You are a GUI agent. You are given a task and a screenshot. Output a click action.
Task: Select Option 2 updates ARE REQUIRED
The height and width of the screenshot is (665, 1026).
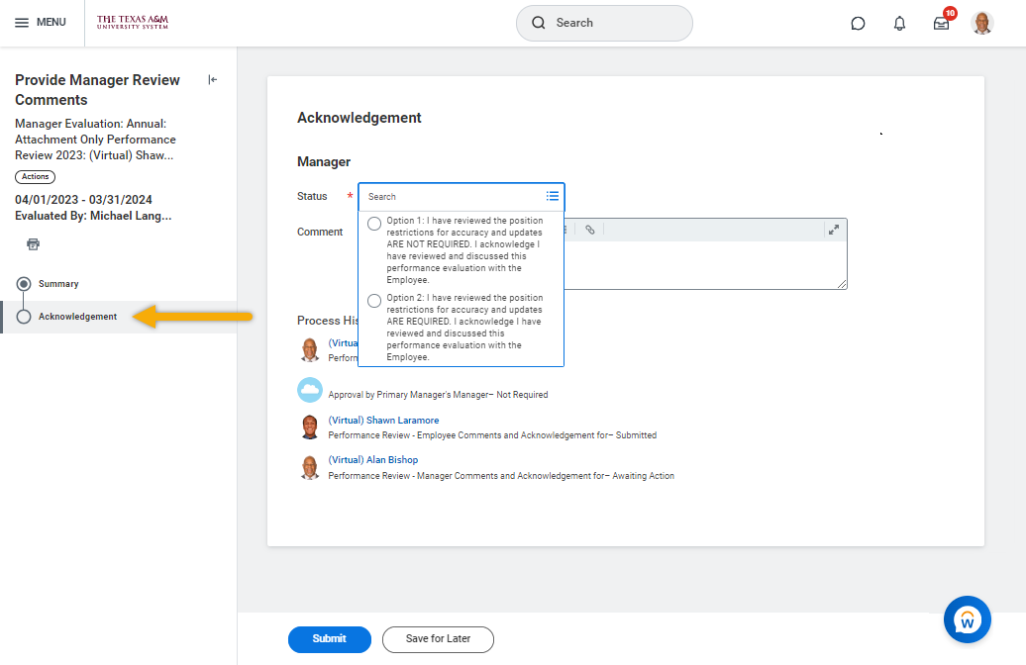tap(374, 301)
